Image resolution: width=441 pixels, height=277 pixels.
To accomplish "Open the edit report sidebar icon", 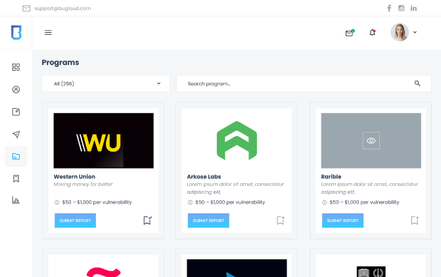I will (x=16, y=112).
